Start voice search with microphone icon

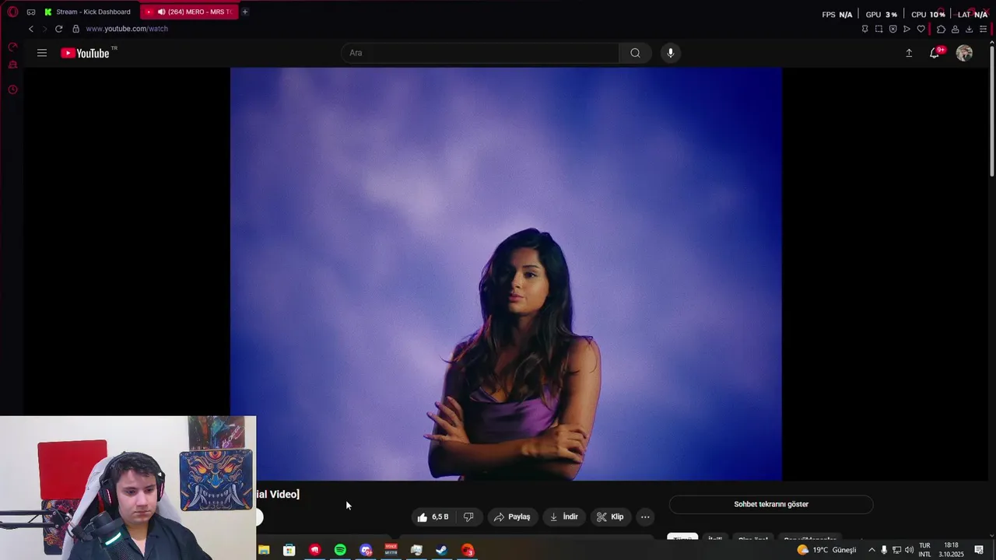(671, 53)
